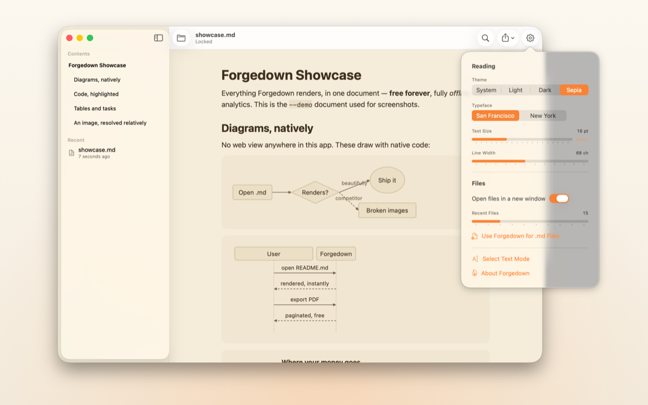Click the Forgedown Showcase document heading
The width and height of the screenshot is (648, 405).
coord(292,75)
